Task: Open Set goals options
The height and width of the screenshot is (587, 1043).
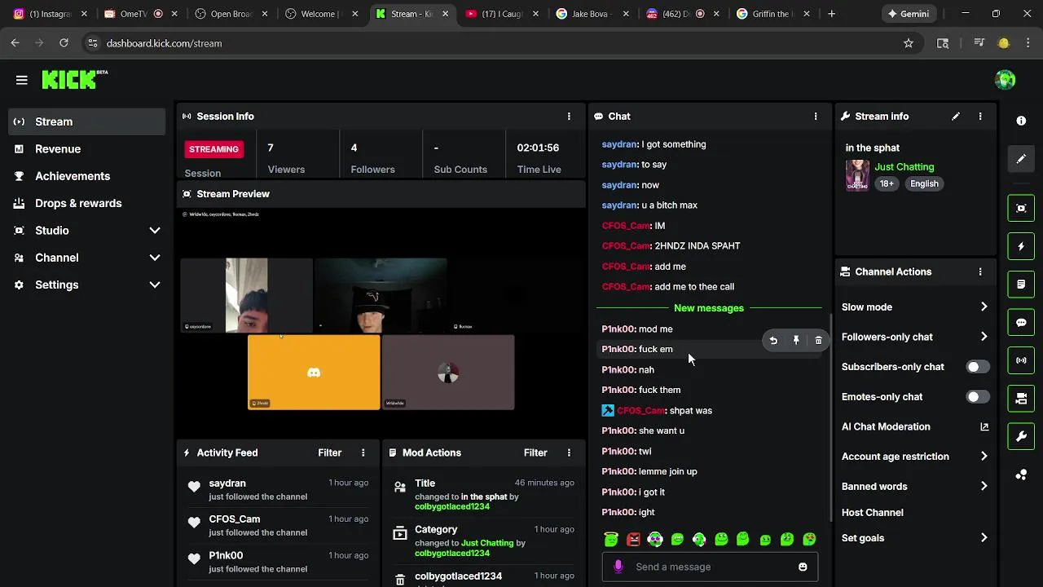Action: (x=915, y=538)
